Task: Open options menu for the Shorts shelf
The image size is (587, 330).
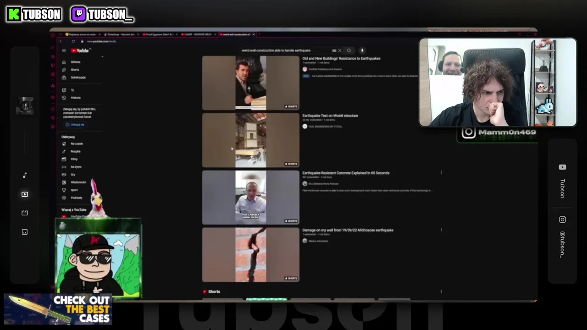Action: tap(441, 291)
